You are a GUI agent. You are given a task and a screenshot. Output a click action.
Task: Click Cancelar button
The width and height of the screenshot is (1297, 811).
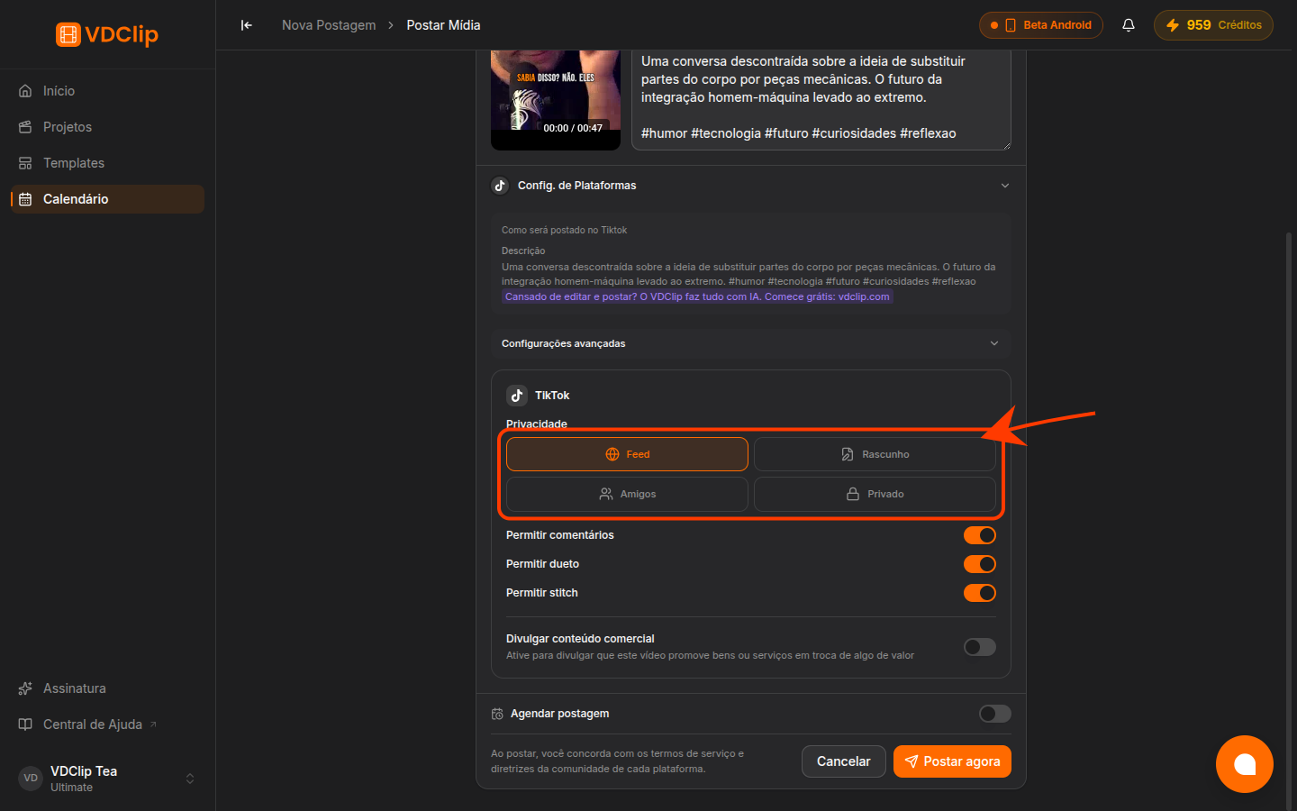(844, 761)
